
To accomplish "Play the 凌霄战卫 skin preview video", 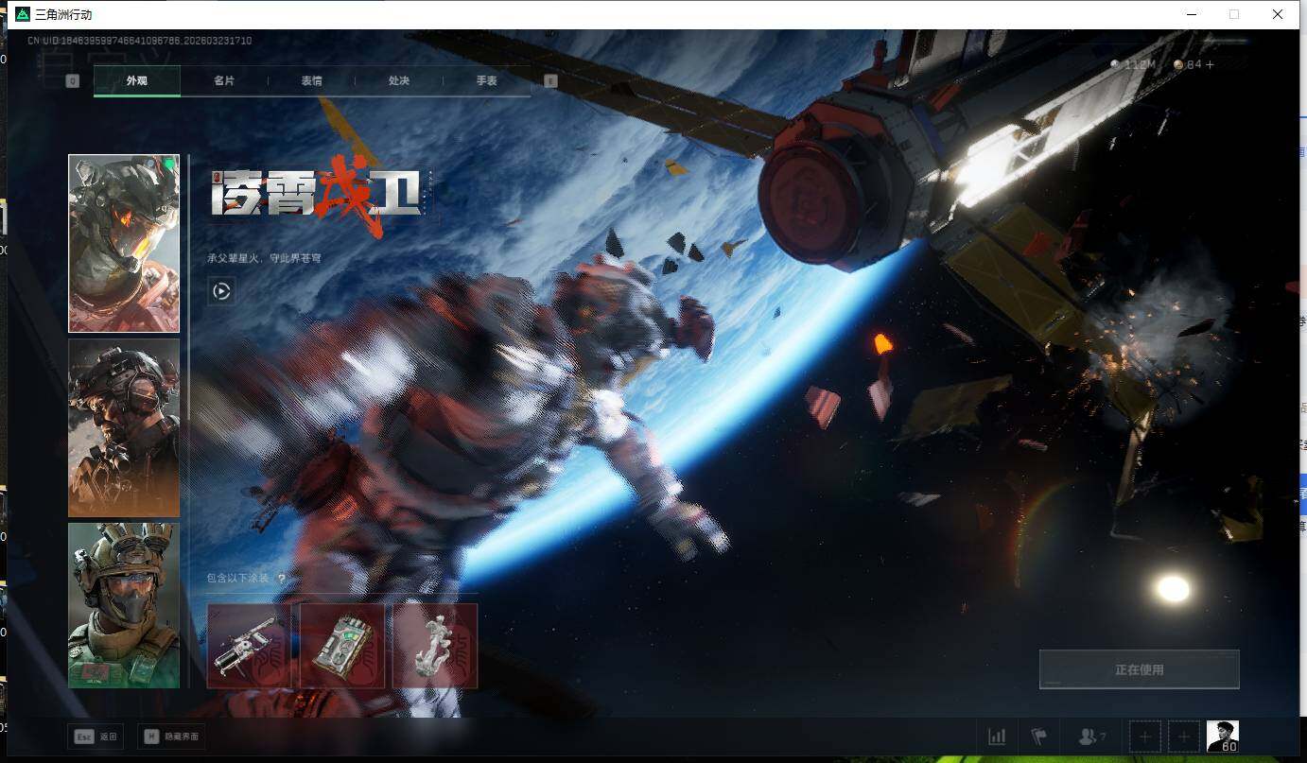I will pyautogui.click(x=221, y=291).
